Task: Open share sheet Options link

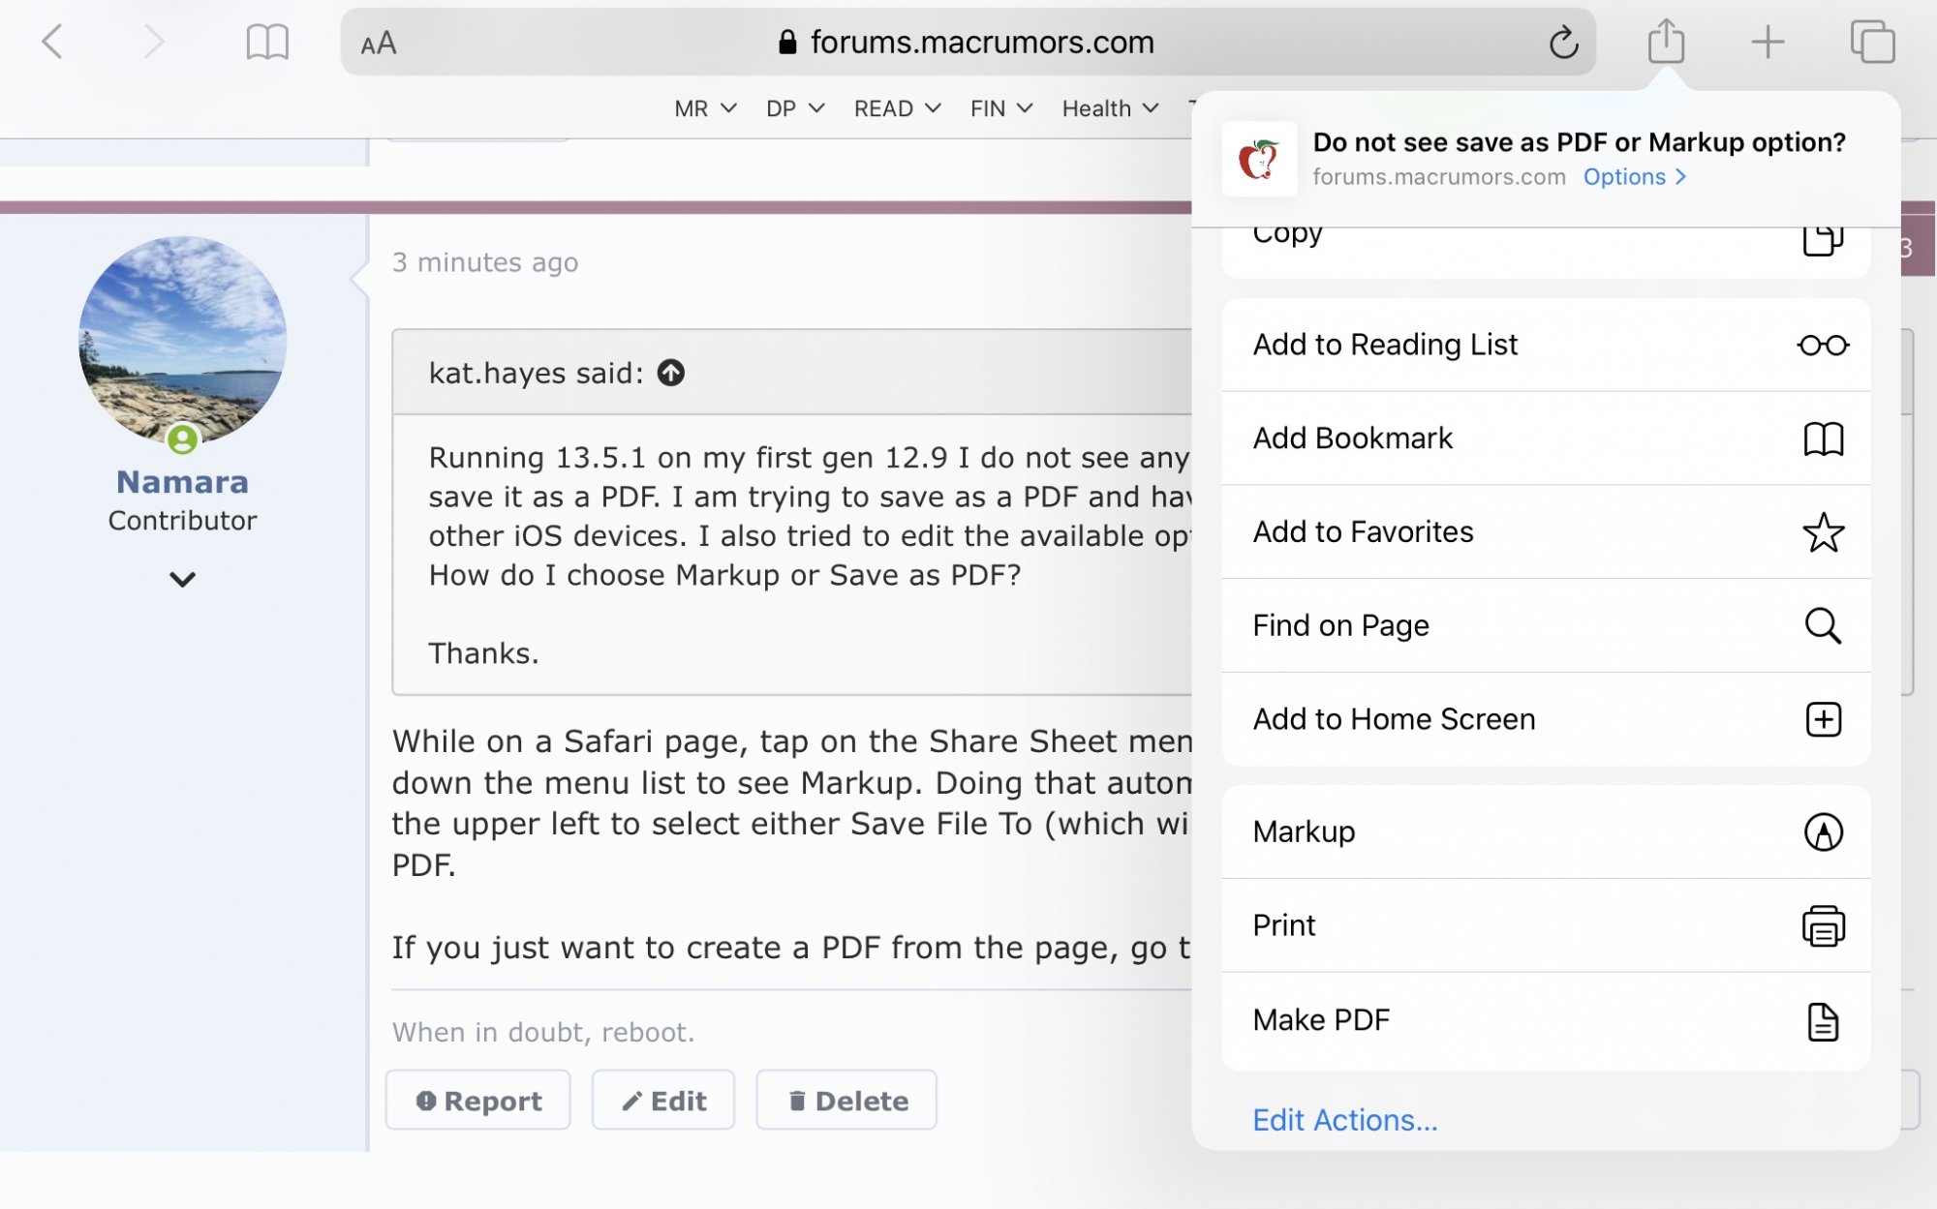Action: pyautogui.click(x=1634, y=177)
